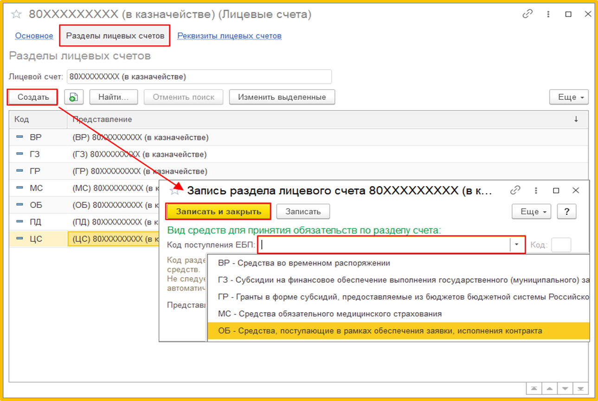Click the Код column header
This screenshot has width=598, height=401.
[39, 119]
